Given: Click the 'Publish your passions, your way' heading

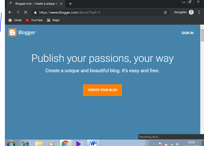Looking at the screenshot, I should 103,58.
